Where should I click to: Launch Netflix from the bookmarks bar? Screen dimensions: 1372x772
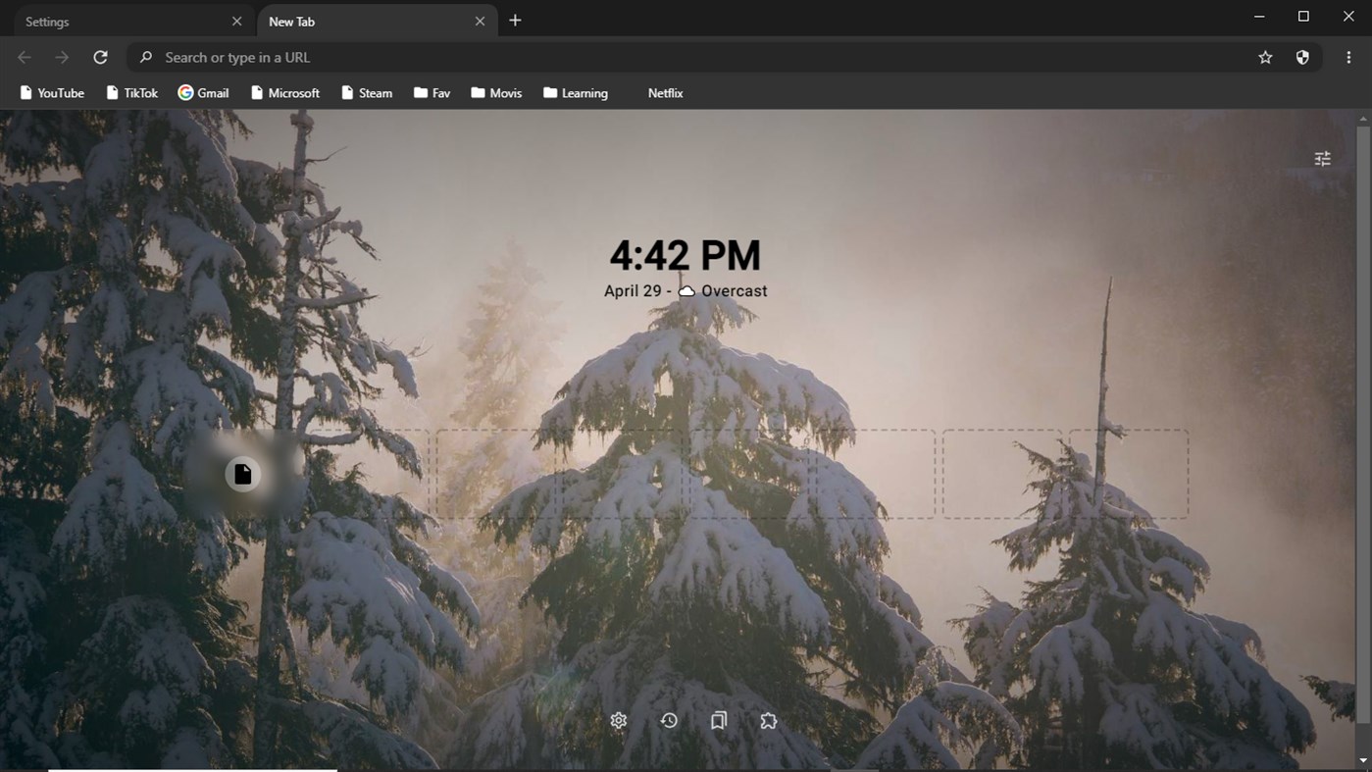tap(665, 92)
